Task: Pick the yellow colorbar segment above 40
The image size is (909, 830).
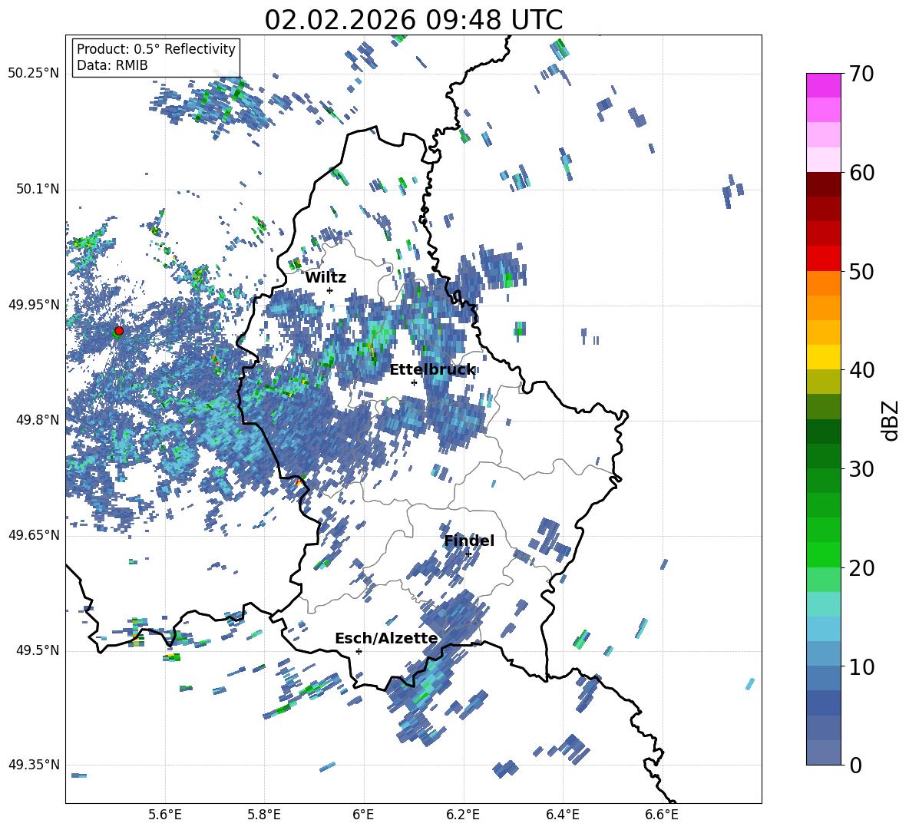Action: 823,356
